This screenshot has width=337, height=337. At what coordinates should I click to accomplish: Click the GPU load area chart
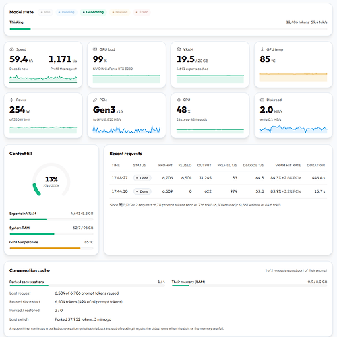pyautogui.click(x=127, y=79)
